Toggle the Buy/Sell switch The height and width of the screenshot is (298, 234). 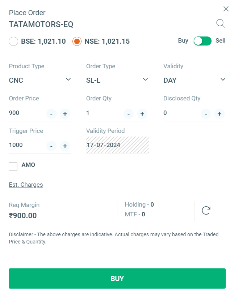coord(202,41)
